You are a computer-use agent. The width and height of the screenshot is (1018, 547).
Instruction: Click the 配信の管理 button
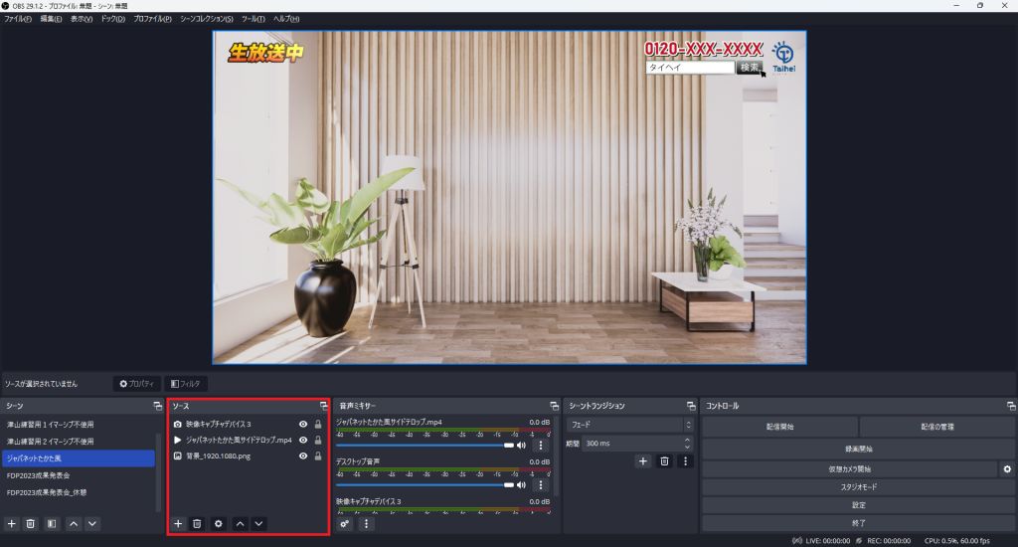pyautogui.click(x=937, y=427)
